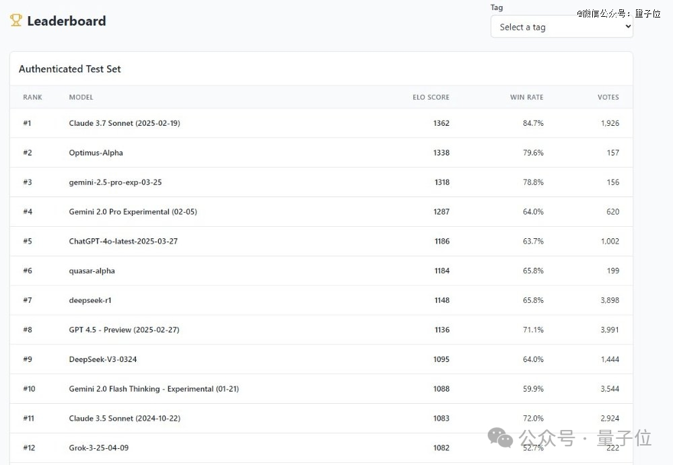Click ELO score 1083
The height and width of the screenshot is (465, 673).
click(441, 418)
